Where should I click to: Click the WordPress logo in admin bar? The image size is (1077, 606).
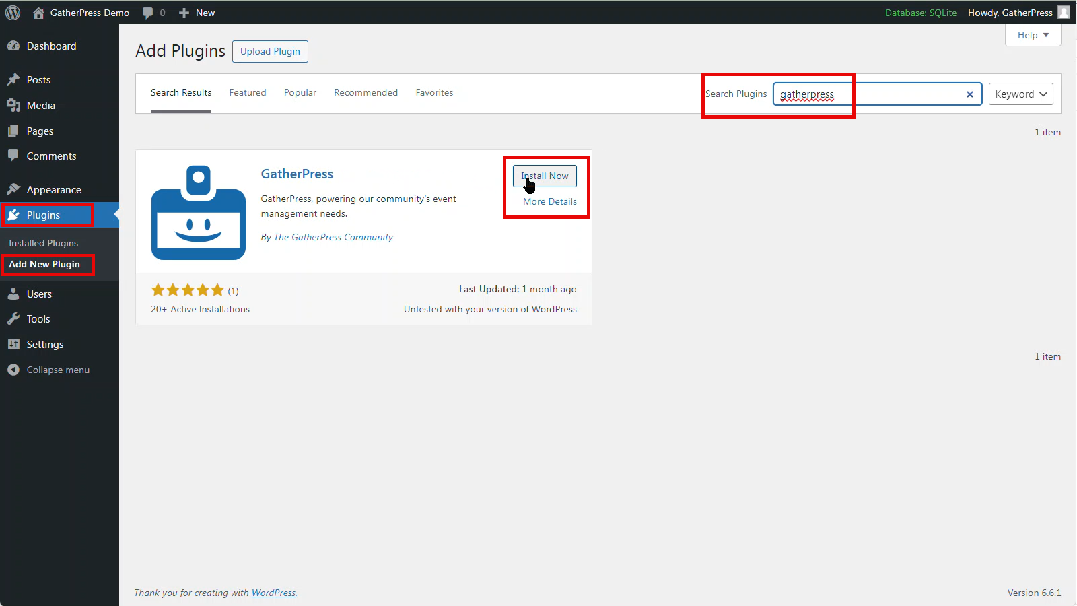(13, 13)
